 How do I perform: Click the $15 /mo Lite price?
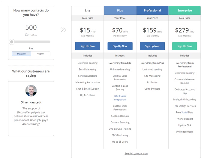click(88, 30)
